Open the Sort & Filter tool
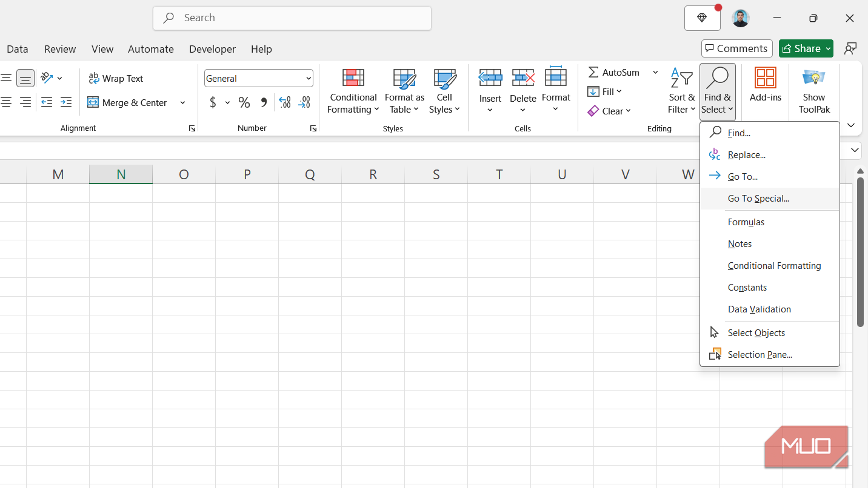868x488 pixels. (682, 91)
